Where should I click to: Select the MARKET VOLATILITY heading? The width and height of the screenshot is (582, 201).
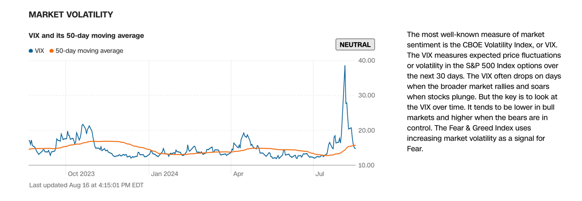(71, 15)
